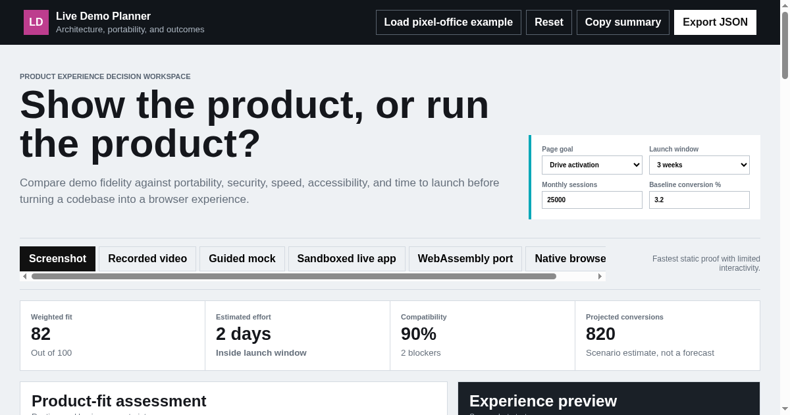The width and height of the screenshot is (790, 415).
Task: Export JSON from the header
Action: pos(715,22)
